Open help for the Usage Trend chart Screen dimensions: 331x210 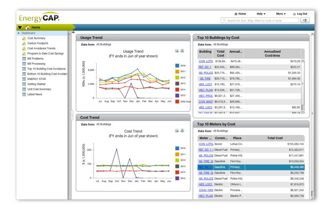182,51
